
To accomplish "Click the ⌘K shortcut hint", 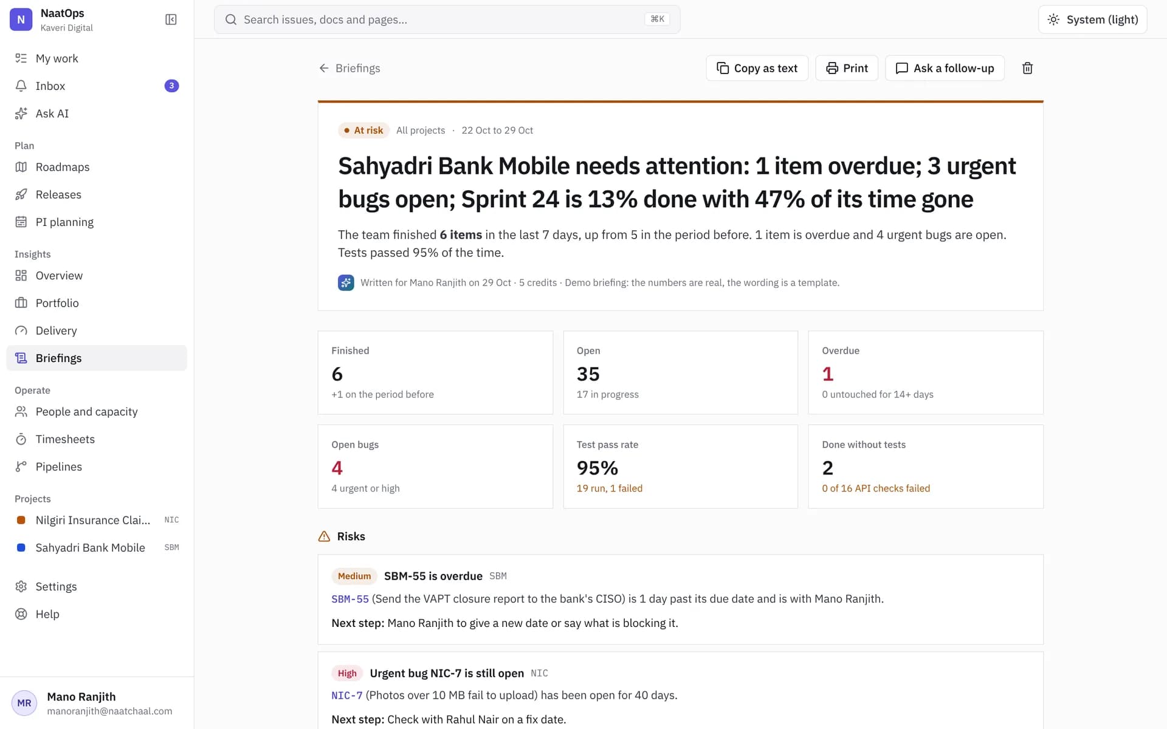I will click(x=657, y=19).
